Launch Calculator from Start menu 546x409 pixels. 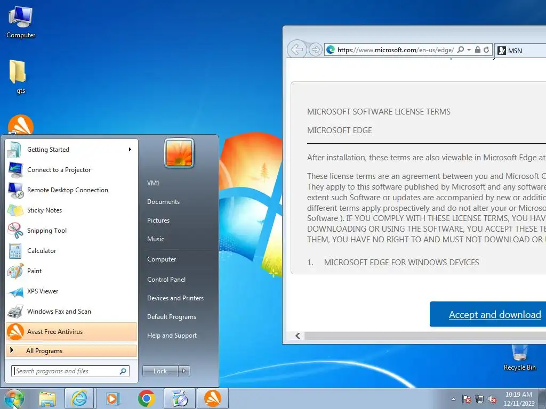coord(72,251)
